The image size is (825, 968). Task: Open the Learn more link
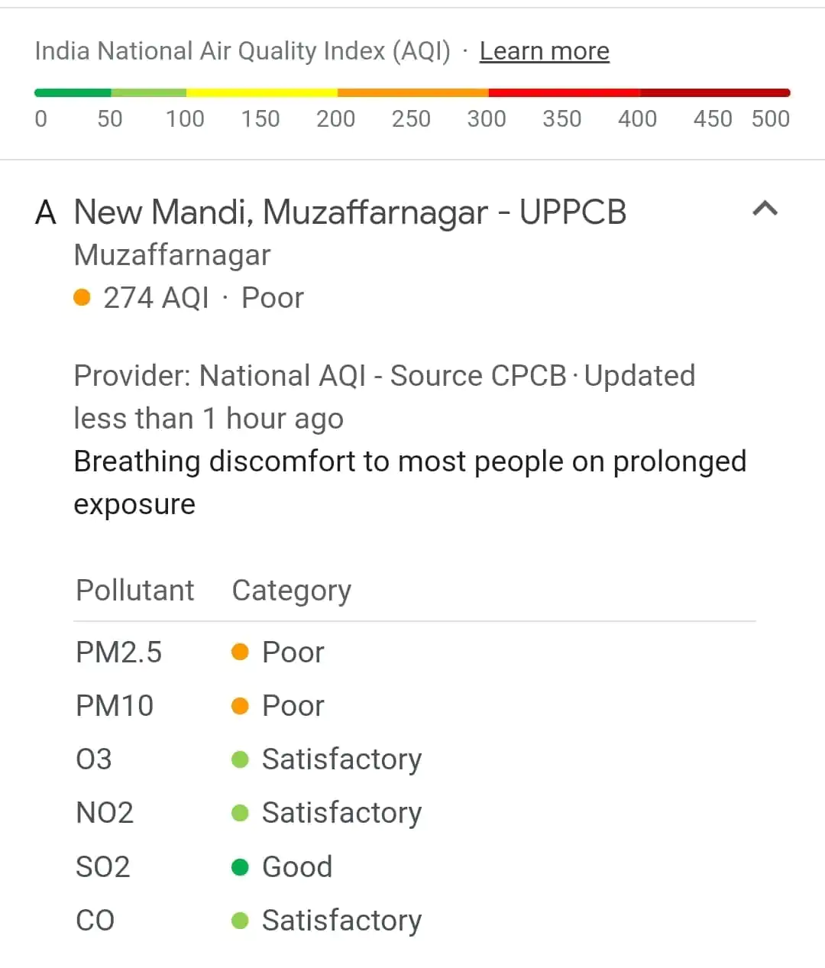(x=544, y=51)
